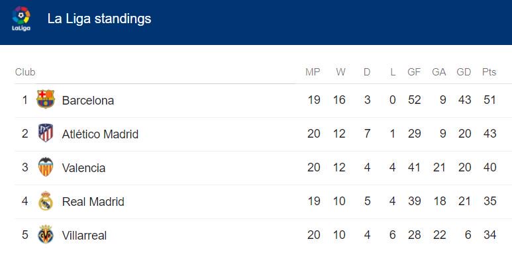Click the Valencia club crest
Screen dimensions: 512x272
(46, 167)
